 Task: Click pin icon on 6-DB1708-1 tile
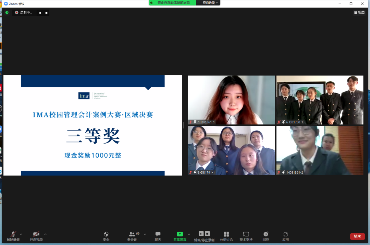283,122
